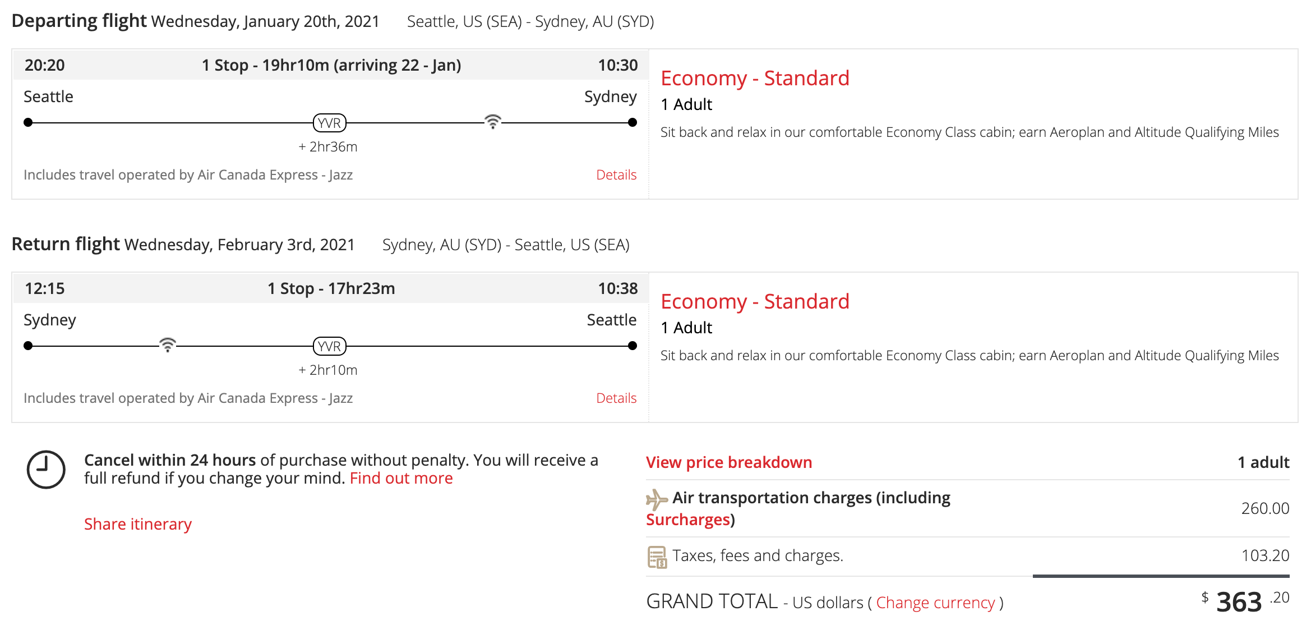Click the receipt icon beside Taxes, fees

coord(657,557)
